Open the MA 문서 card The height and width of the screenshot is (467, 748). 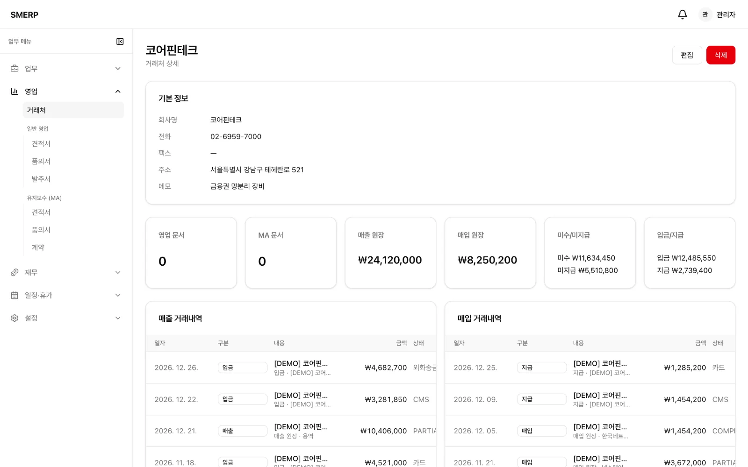click(291, 253)
